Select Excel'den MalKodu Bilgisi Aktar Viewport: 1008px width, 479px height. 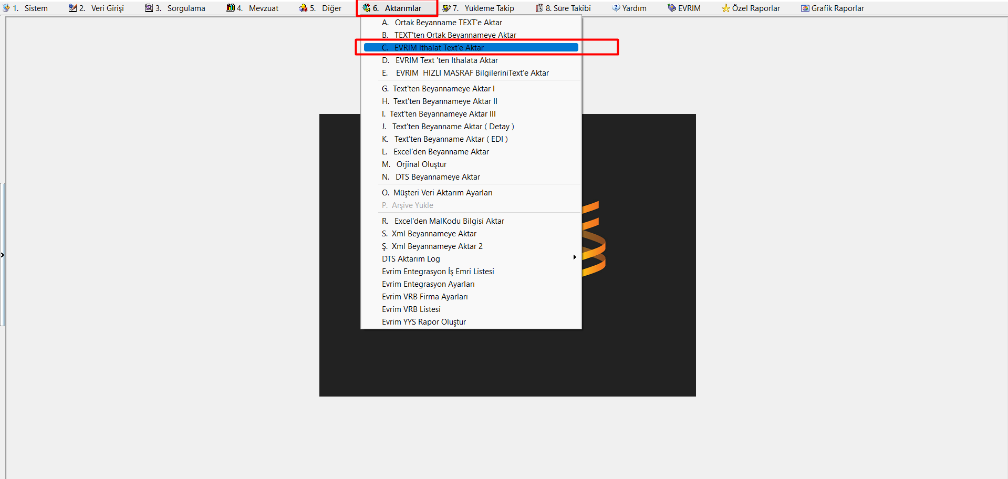tap(471, 221)
